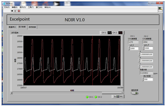Click the Y-axis minimum label 15500

pyautogui.click(x=20, y=85)
